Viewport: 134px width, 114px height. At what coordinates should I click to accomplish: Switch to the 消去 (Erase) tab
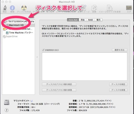click(x=83, y=20)
